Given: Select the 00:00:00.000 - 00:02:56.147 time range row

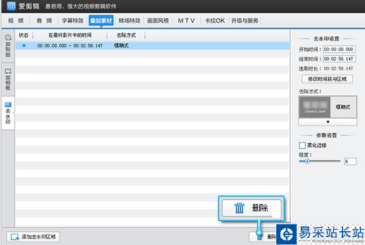Looking at the screenshot, I should [152, 46].
